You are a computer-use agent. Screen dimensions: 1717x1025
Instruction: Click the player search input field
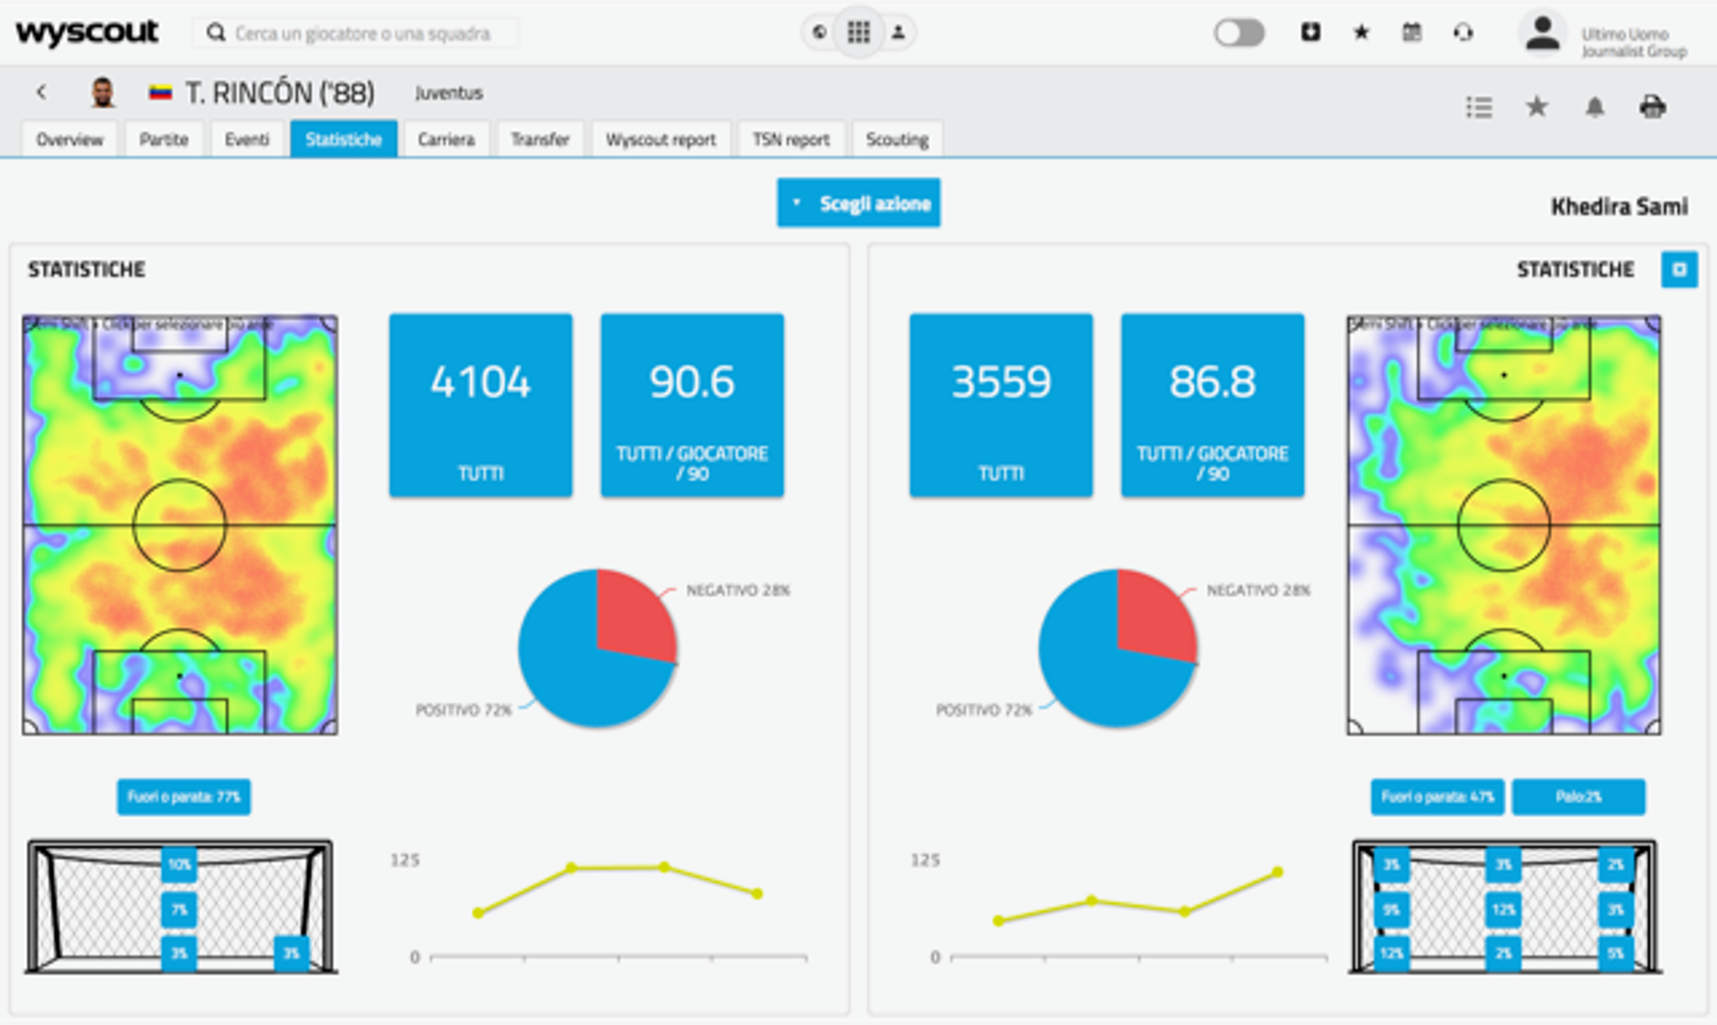tap(362, 33)
